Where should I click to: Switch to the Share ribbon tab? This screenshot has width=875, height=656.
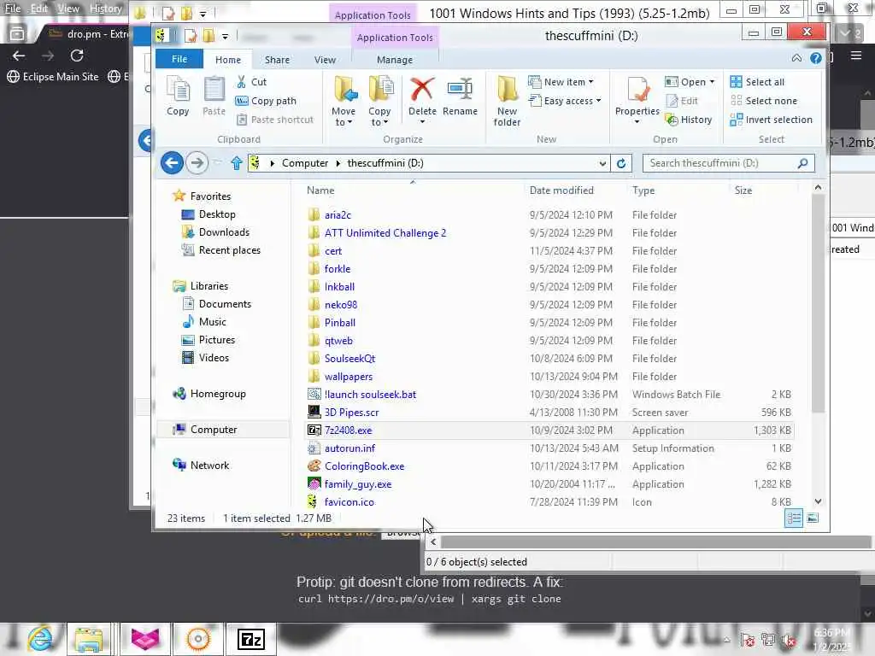click(x=278, y=60)
